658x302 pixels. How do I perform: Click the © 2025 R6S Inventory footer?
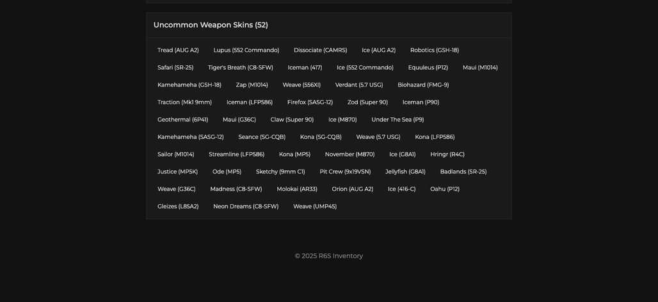coord(328,256)
